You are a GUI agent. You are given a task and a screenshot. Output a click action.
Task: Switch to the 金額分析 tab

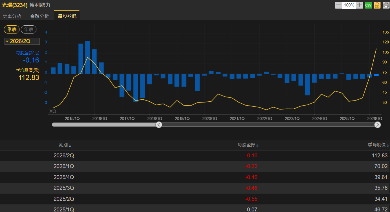(x=40, y=16)
